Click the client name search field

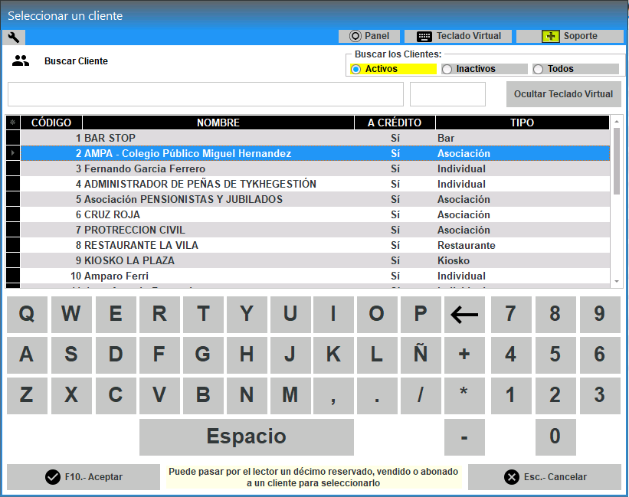tap(205, 94)
